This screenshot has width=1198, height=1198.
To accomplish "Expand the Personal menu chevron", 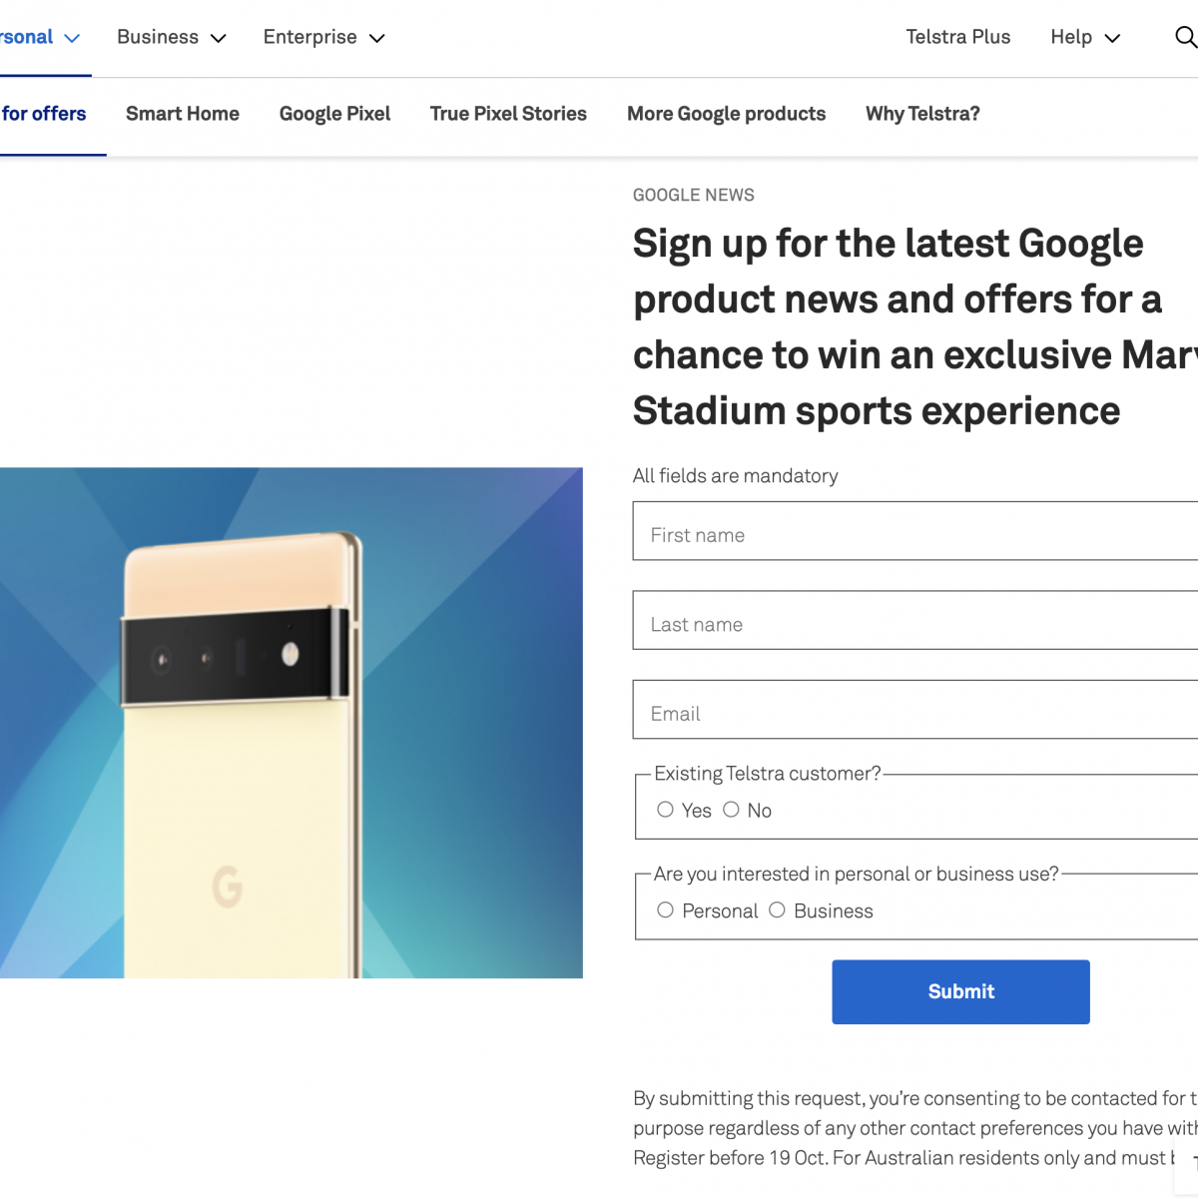I will coord(71,38).
